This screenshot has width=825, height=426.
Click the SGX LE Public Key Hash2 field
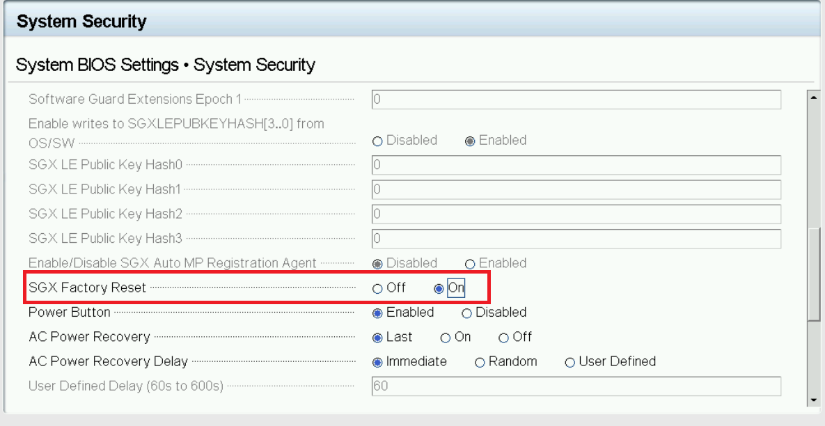(576, 214)
